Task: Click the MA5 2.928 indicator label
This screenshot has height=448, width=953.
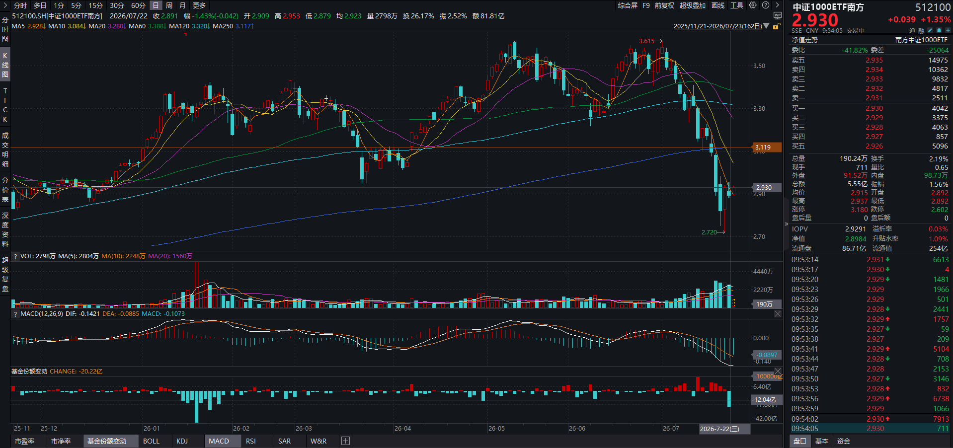Action: [x=28, y=26]
